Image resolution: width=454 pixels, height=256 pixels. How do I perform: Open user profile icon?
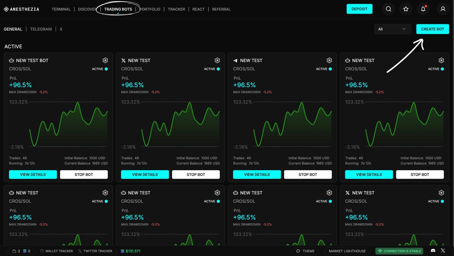(x=443, y=9)
